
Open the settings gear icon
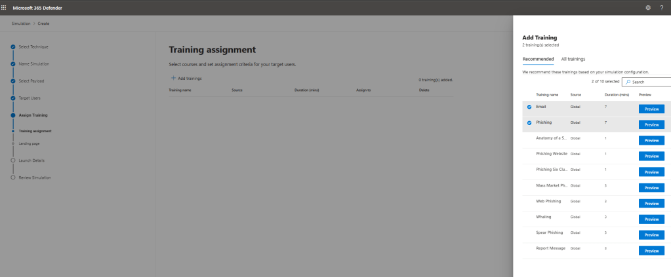pyautogui.click(x=648, y=7)
